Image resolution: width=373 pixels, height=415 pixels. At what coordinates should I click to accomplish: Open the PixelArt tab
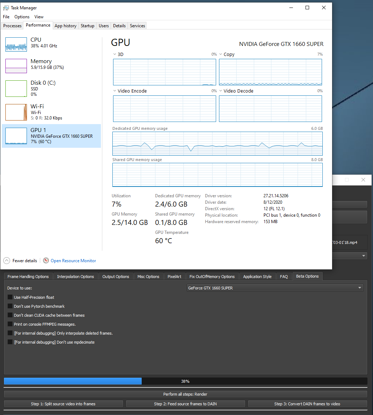click(174, 277)
